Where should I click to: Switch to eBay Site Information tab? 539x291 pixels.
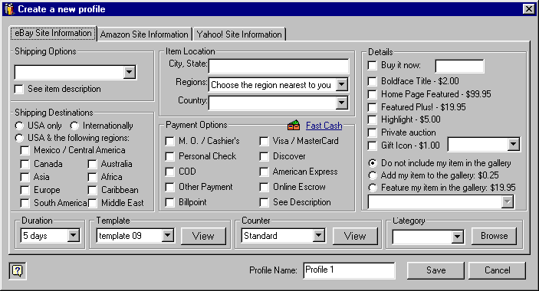pyautogui.click(x=53, y=33)
